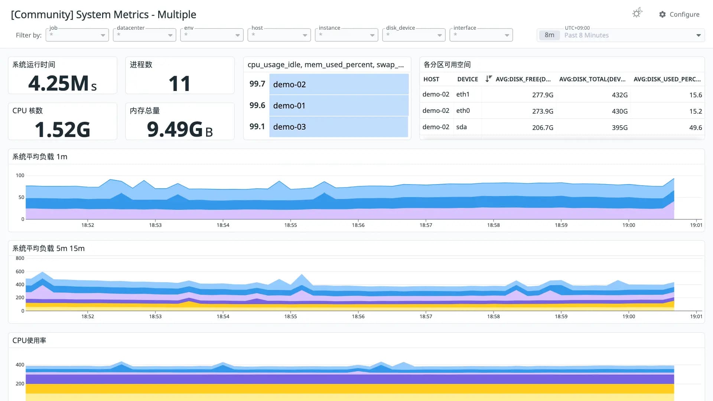
Task: Click the 各分区可用空间 panel title
Action: click(x=447, y=65)
